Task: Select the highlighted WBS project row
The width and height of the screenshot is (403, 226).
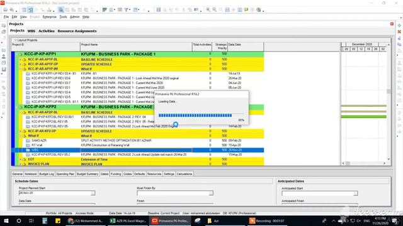Action: (137, 150)
